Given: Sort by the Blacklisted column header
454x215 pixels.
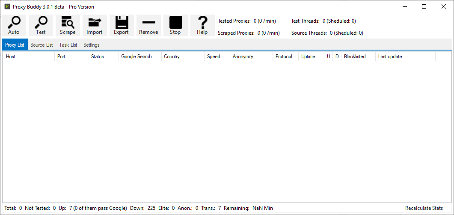Looking at the screenshot, I should (359, 57).
